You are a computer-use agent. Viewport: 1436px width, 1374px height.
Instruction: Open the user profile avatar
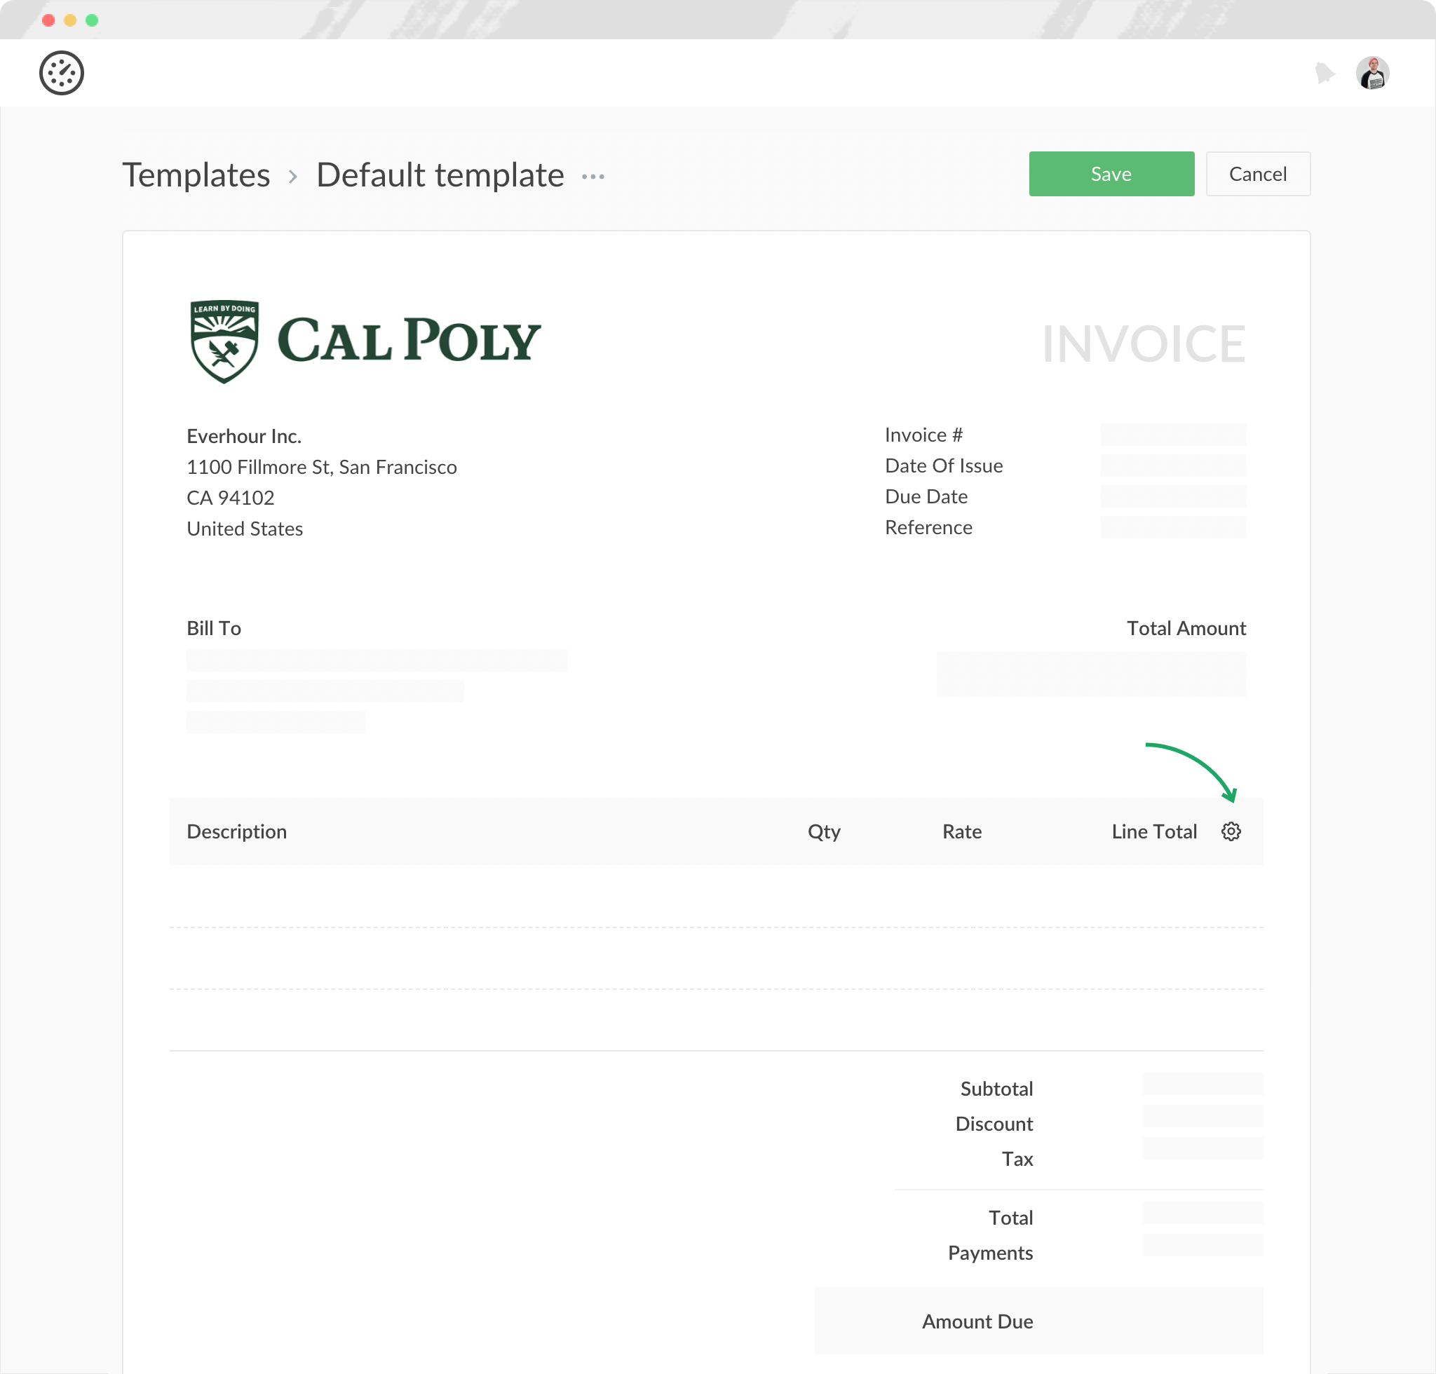coord(1372,73)
